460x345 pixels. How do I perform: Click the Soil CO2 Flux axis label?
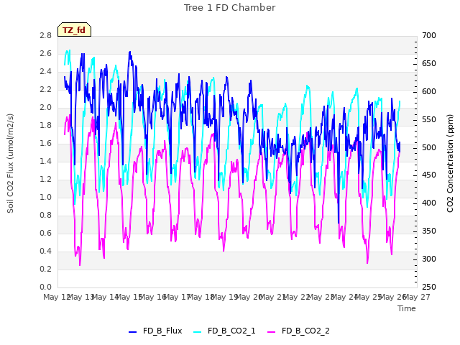pos(10,163)
